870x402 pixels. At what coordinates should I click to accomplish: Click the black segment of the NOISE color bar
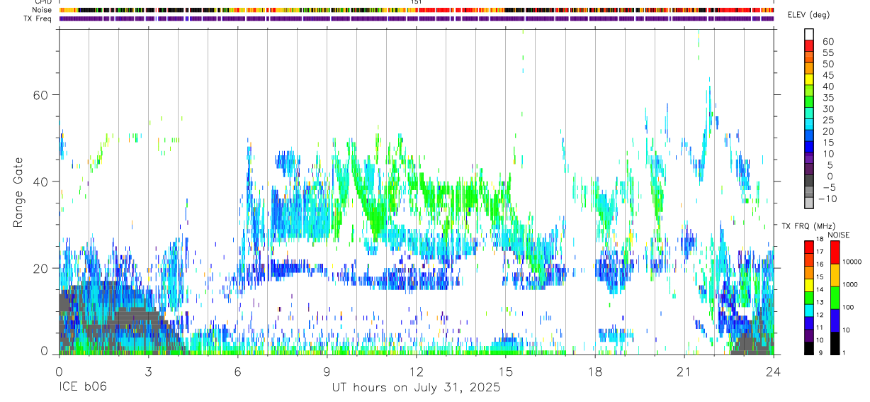834,342
